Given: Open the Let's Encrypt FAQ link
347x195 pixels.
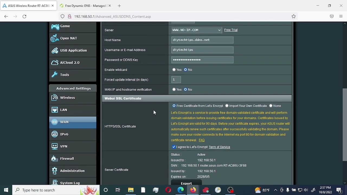Looking at the screenshot, I should tap(201, 140).
